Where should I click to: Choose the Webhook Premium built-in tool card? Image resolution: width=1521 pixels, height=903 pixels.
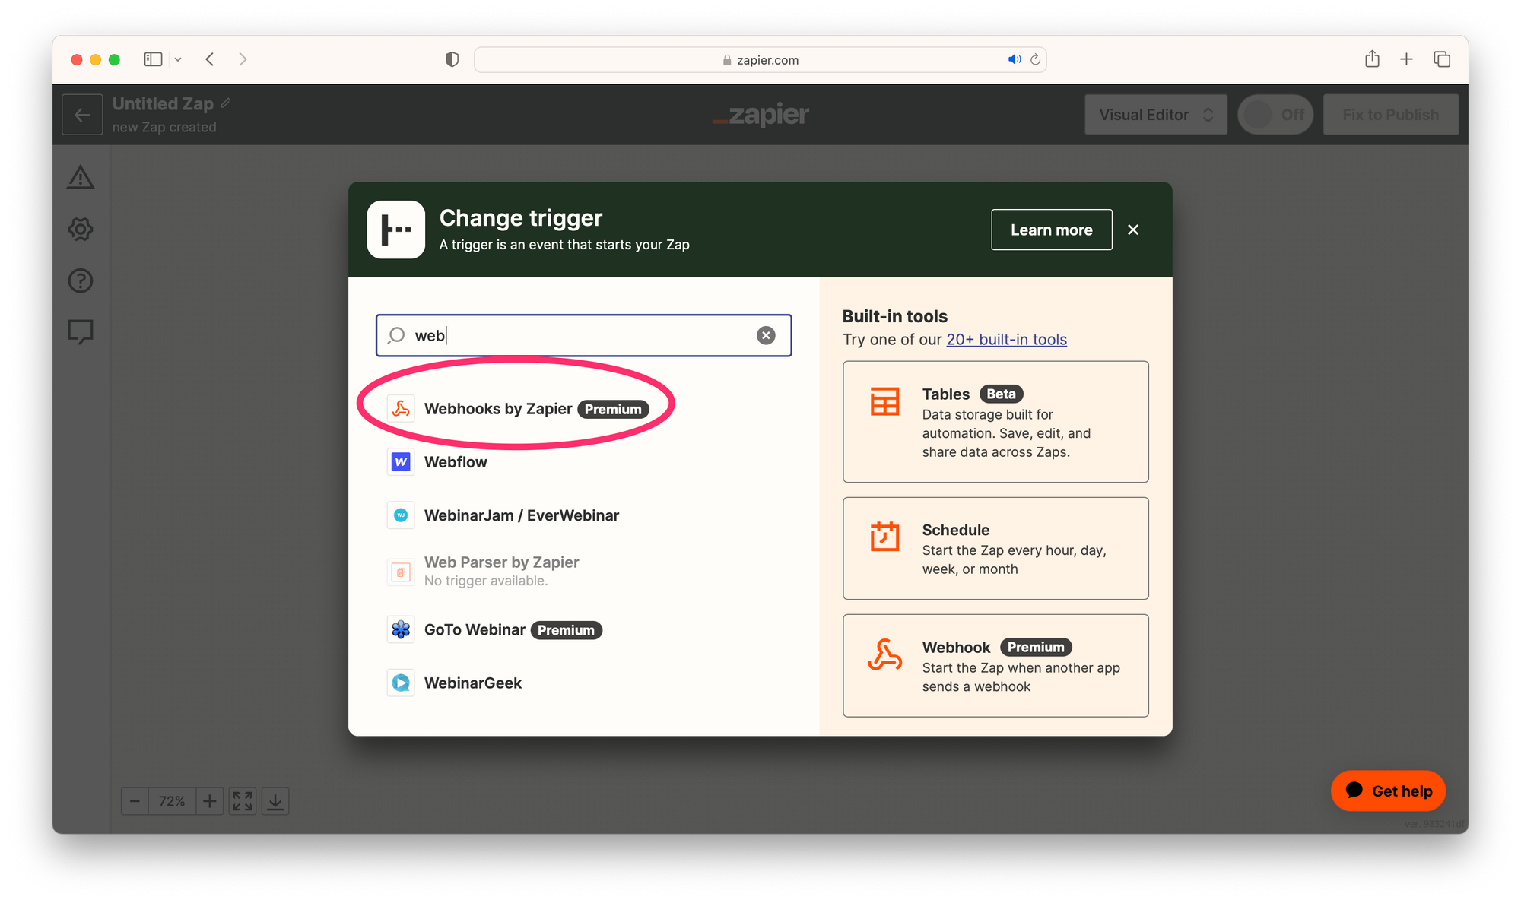995,666
